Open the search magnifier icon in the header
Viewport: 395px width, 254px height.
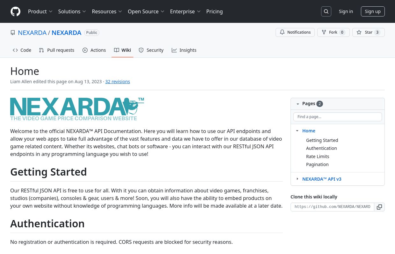(x=326, y=11)
